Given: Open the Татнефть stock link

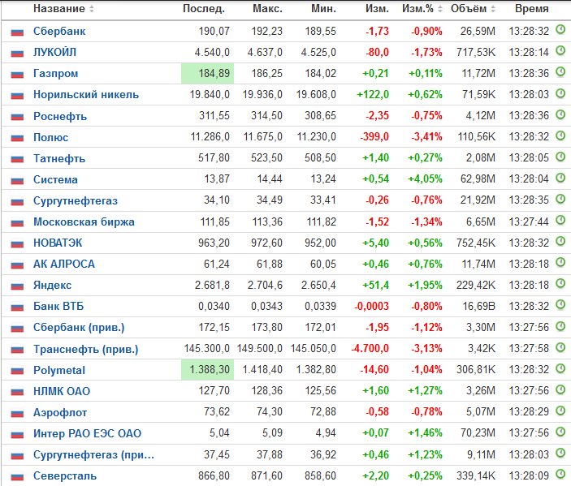Looking at the screenshot, I should tap(59, 158).
